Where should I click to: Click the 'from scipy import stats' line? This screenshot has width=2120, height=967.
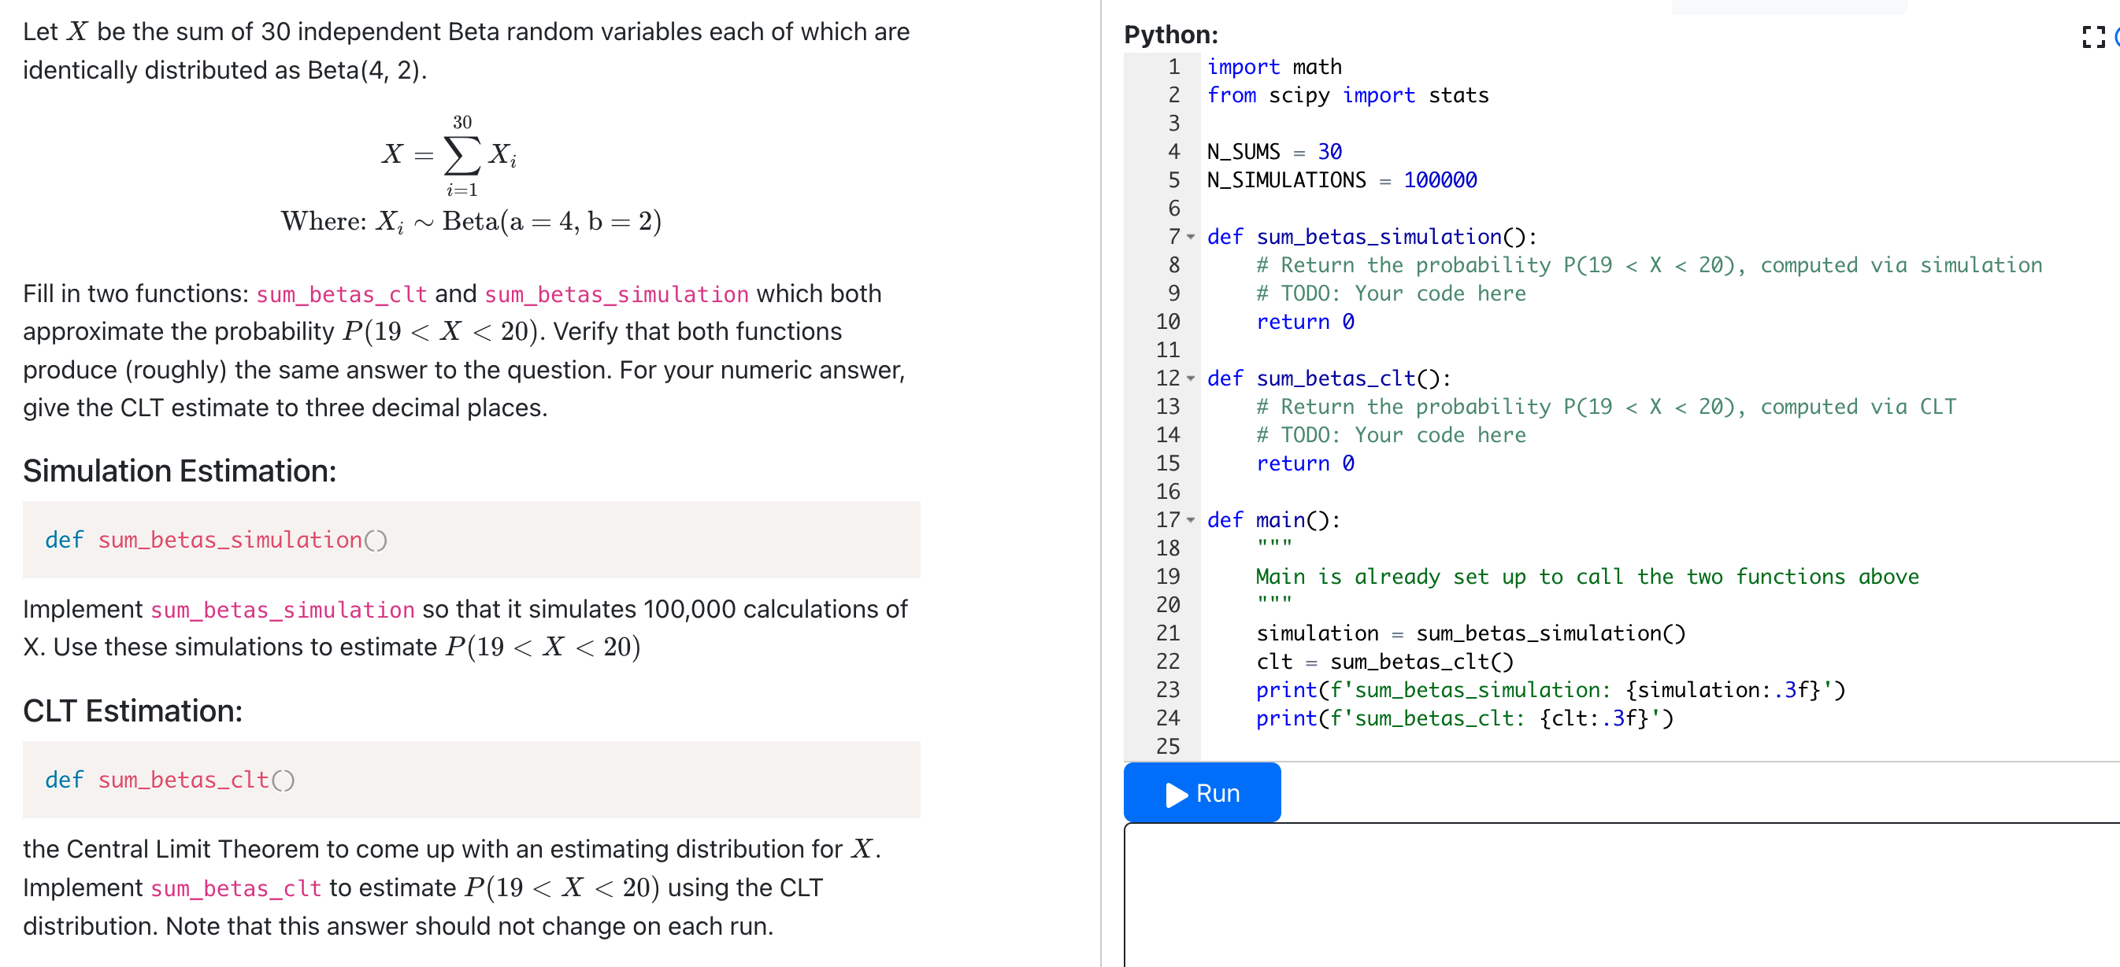click(1347, 95)
